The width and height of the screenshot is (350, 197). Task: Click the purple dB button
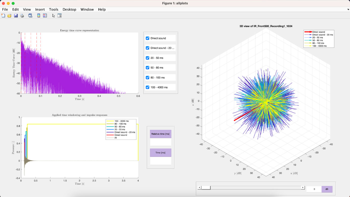click(x=327, y=189)
